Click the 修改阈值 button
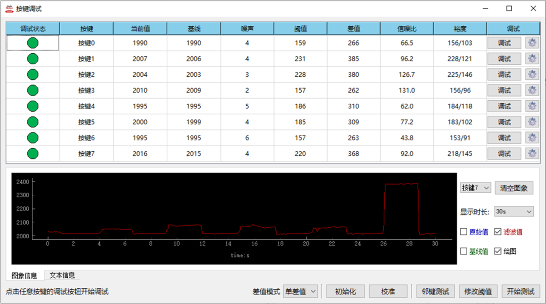Image resolution: width=546 pixels, height=304 pixels. (x=478, y=291)
